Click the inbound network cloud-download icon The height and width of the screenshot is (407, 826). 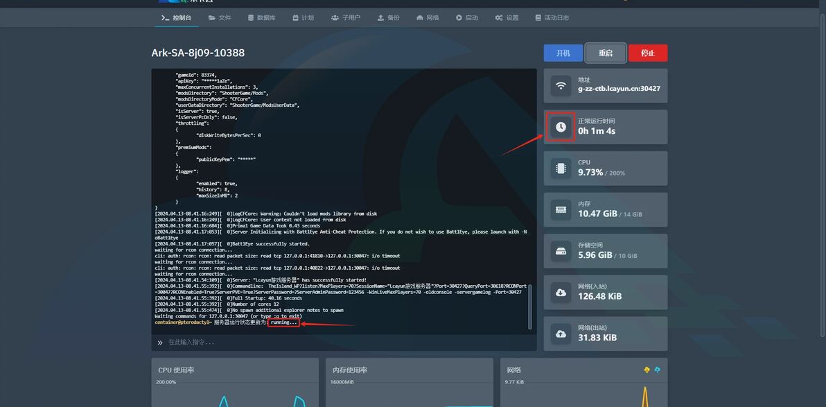561,293
